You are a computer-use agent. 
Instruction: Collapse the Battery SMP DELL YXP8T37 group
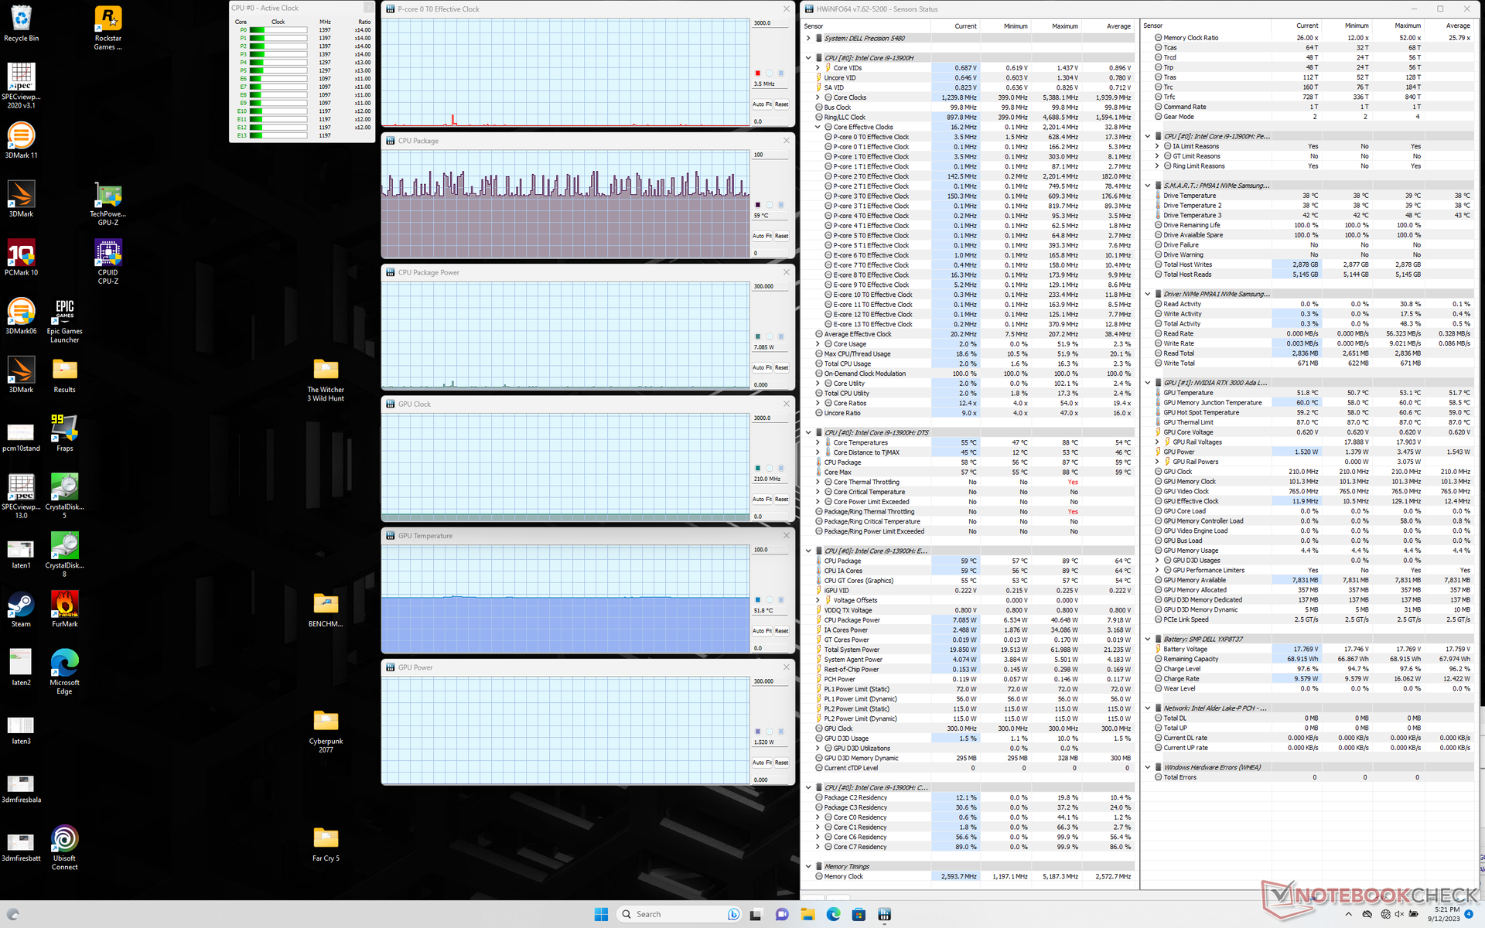click(x=1148, y=639)
